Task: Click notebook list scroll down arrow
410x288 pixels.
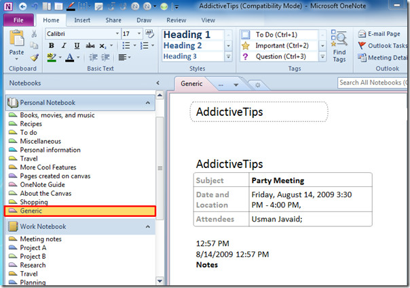Action: pyautogui.click(x=160, y=281)
